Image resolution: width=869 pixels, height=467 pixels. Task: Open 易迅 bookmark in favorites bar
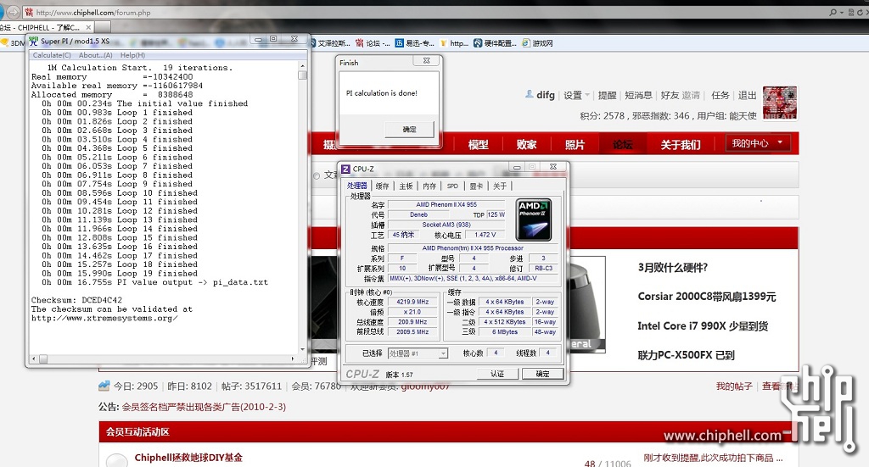[x=415, y=42]
